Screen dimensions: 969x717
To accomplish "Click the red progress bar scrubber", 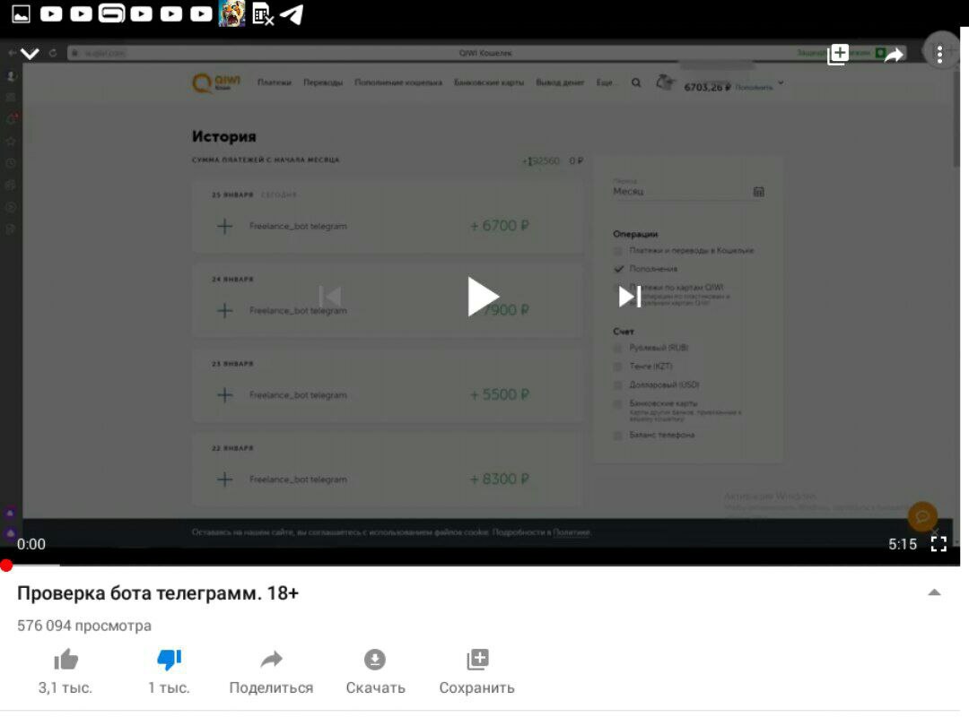I will coord(6,565).
